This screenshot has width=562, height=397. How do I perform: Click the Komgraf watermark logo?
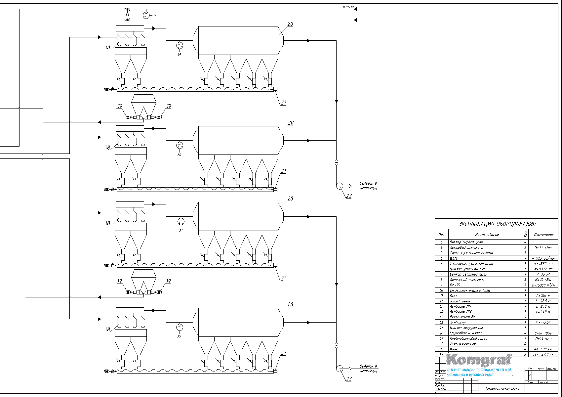(479, 360)
